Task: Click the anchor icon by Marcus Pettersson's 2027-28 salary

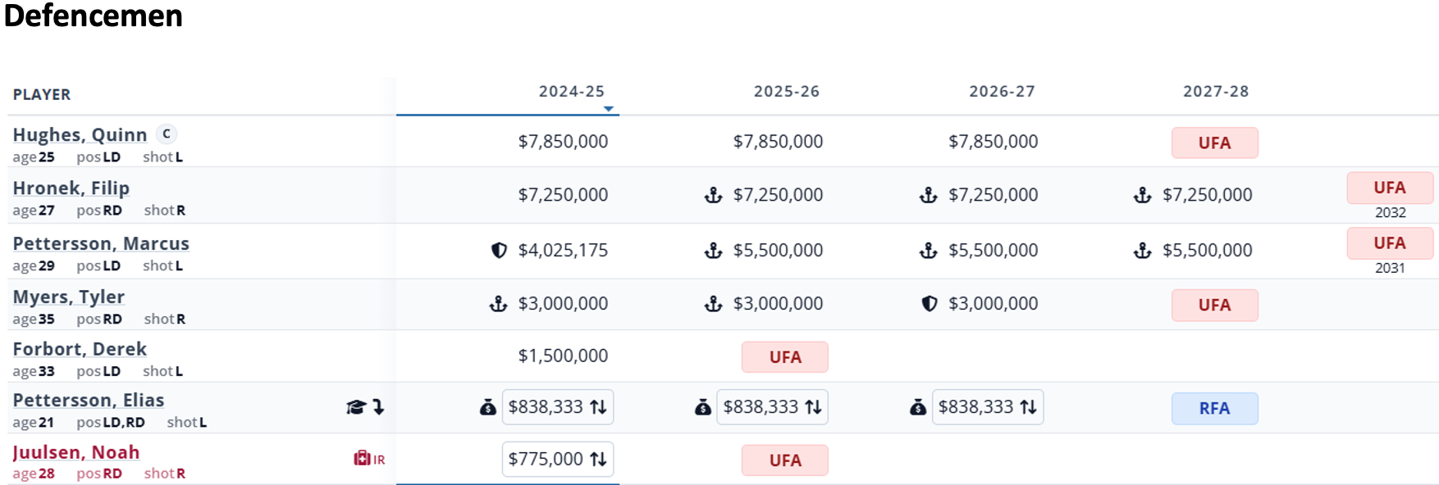Action: (x=1142, y=251)
